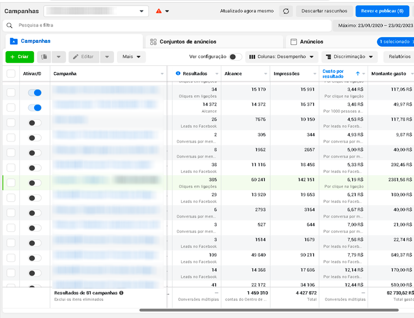This screenshot has width=414, height=318.
Task: Tick the select-all checkbox in header
Action: [11, 74]
